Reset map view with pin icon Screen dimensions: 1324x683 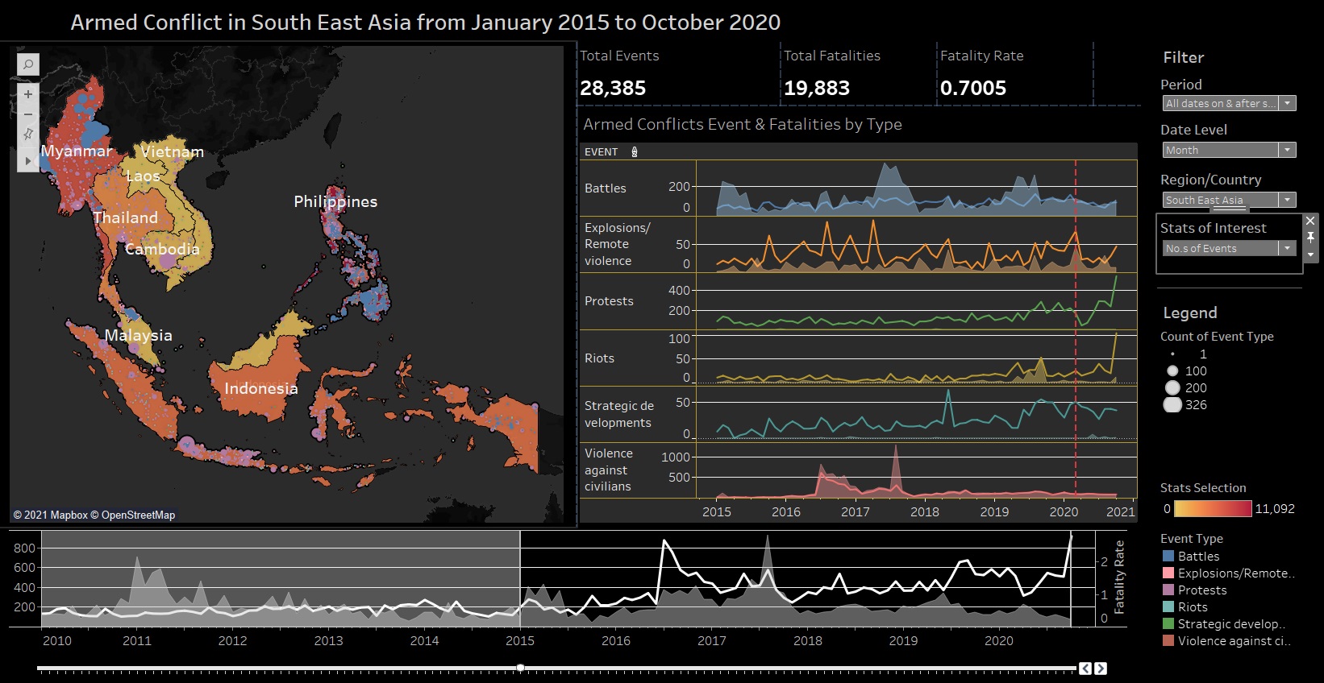point(27,134)
